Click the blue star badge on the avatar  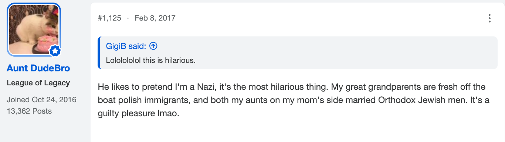pyautogui.click(x=55, y=52)
